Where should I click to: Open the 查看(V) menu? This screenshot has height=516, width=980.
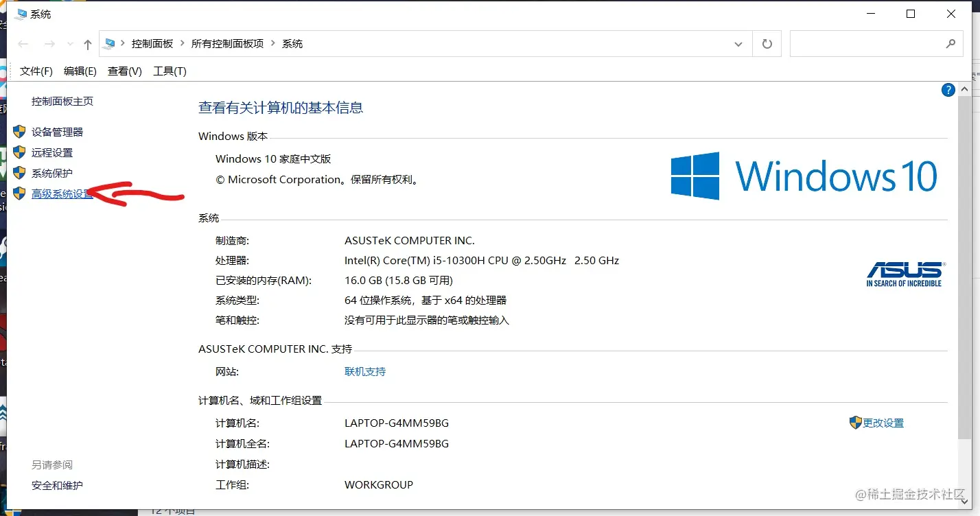pyautogui.click(x=125, y=71)
